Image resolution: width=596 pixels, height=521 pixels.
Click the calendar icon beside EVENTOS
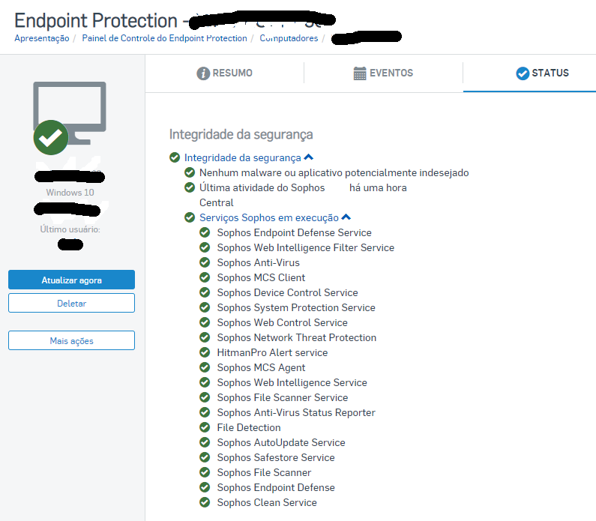pos(360,73)
